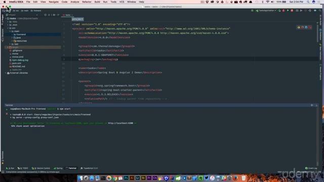Expand the java folder arrow
The width and height of the screenshot is (324, 182).
12,38
